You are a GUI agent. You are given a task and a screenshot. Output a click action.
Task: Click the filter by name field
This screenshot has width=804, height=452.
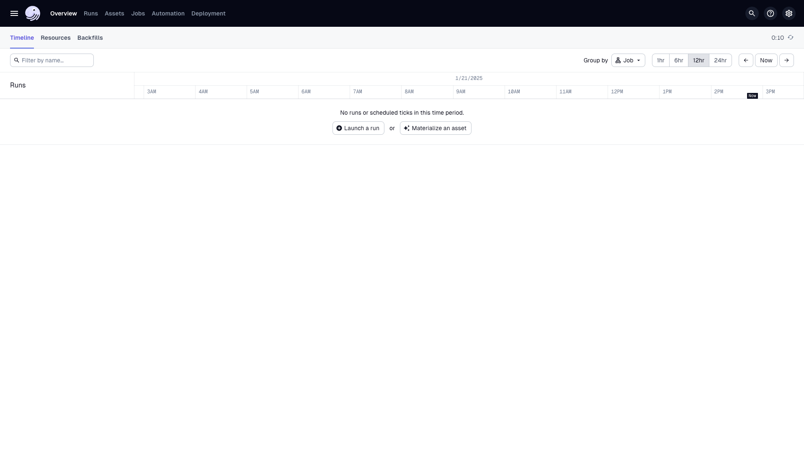pos(52,60)
